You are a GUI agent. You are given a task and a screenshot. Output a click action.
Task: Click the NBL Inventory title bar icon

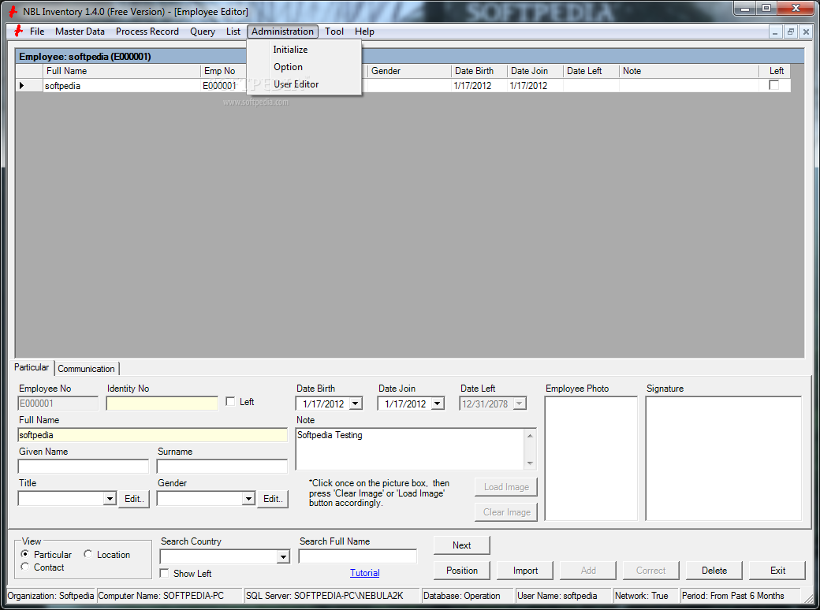pos(13,11)
